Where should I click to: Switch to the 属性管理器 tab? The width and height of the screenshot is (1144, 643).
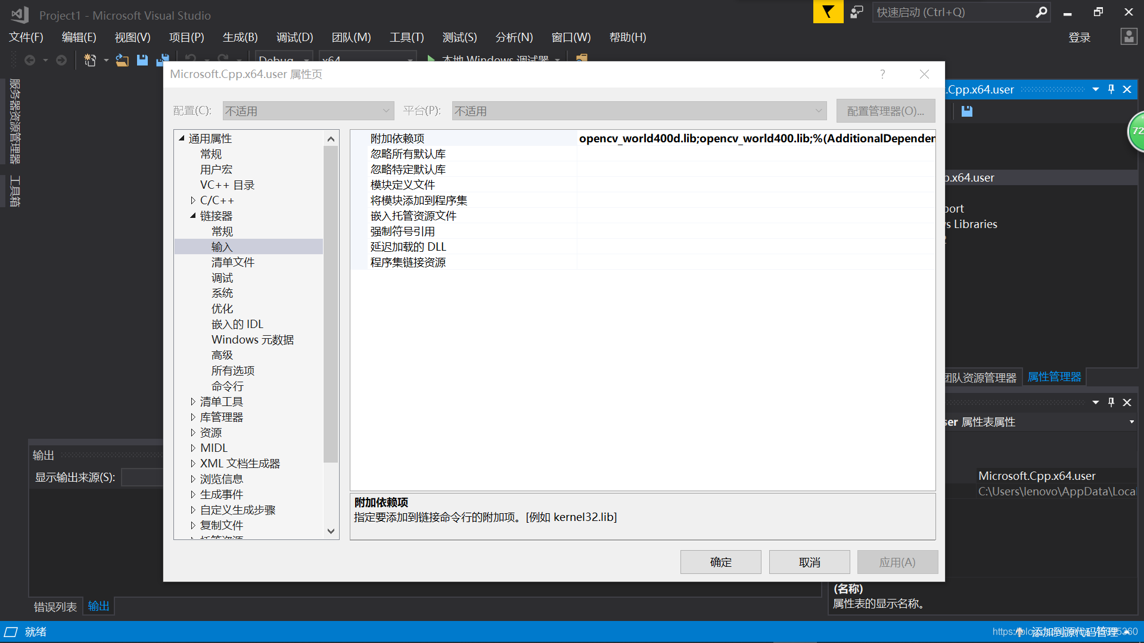click(x=1054, y=377)
